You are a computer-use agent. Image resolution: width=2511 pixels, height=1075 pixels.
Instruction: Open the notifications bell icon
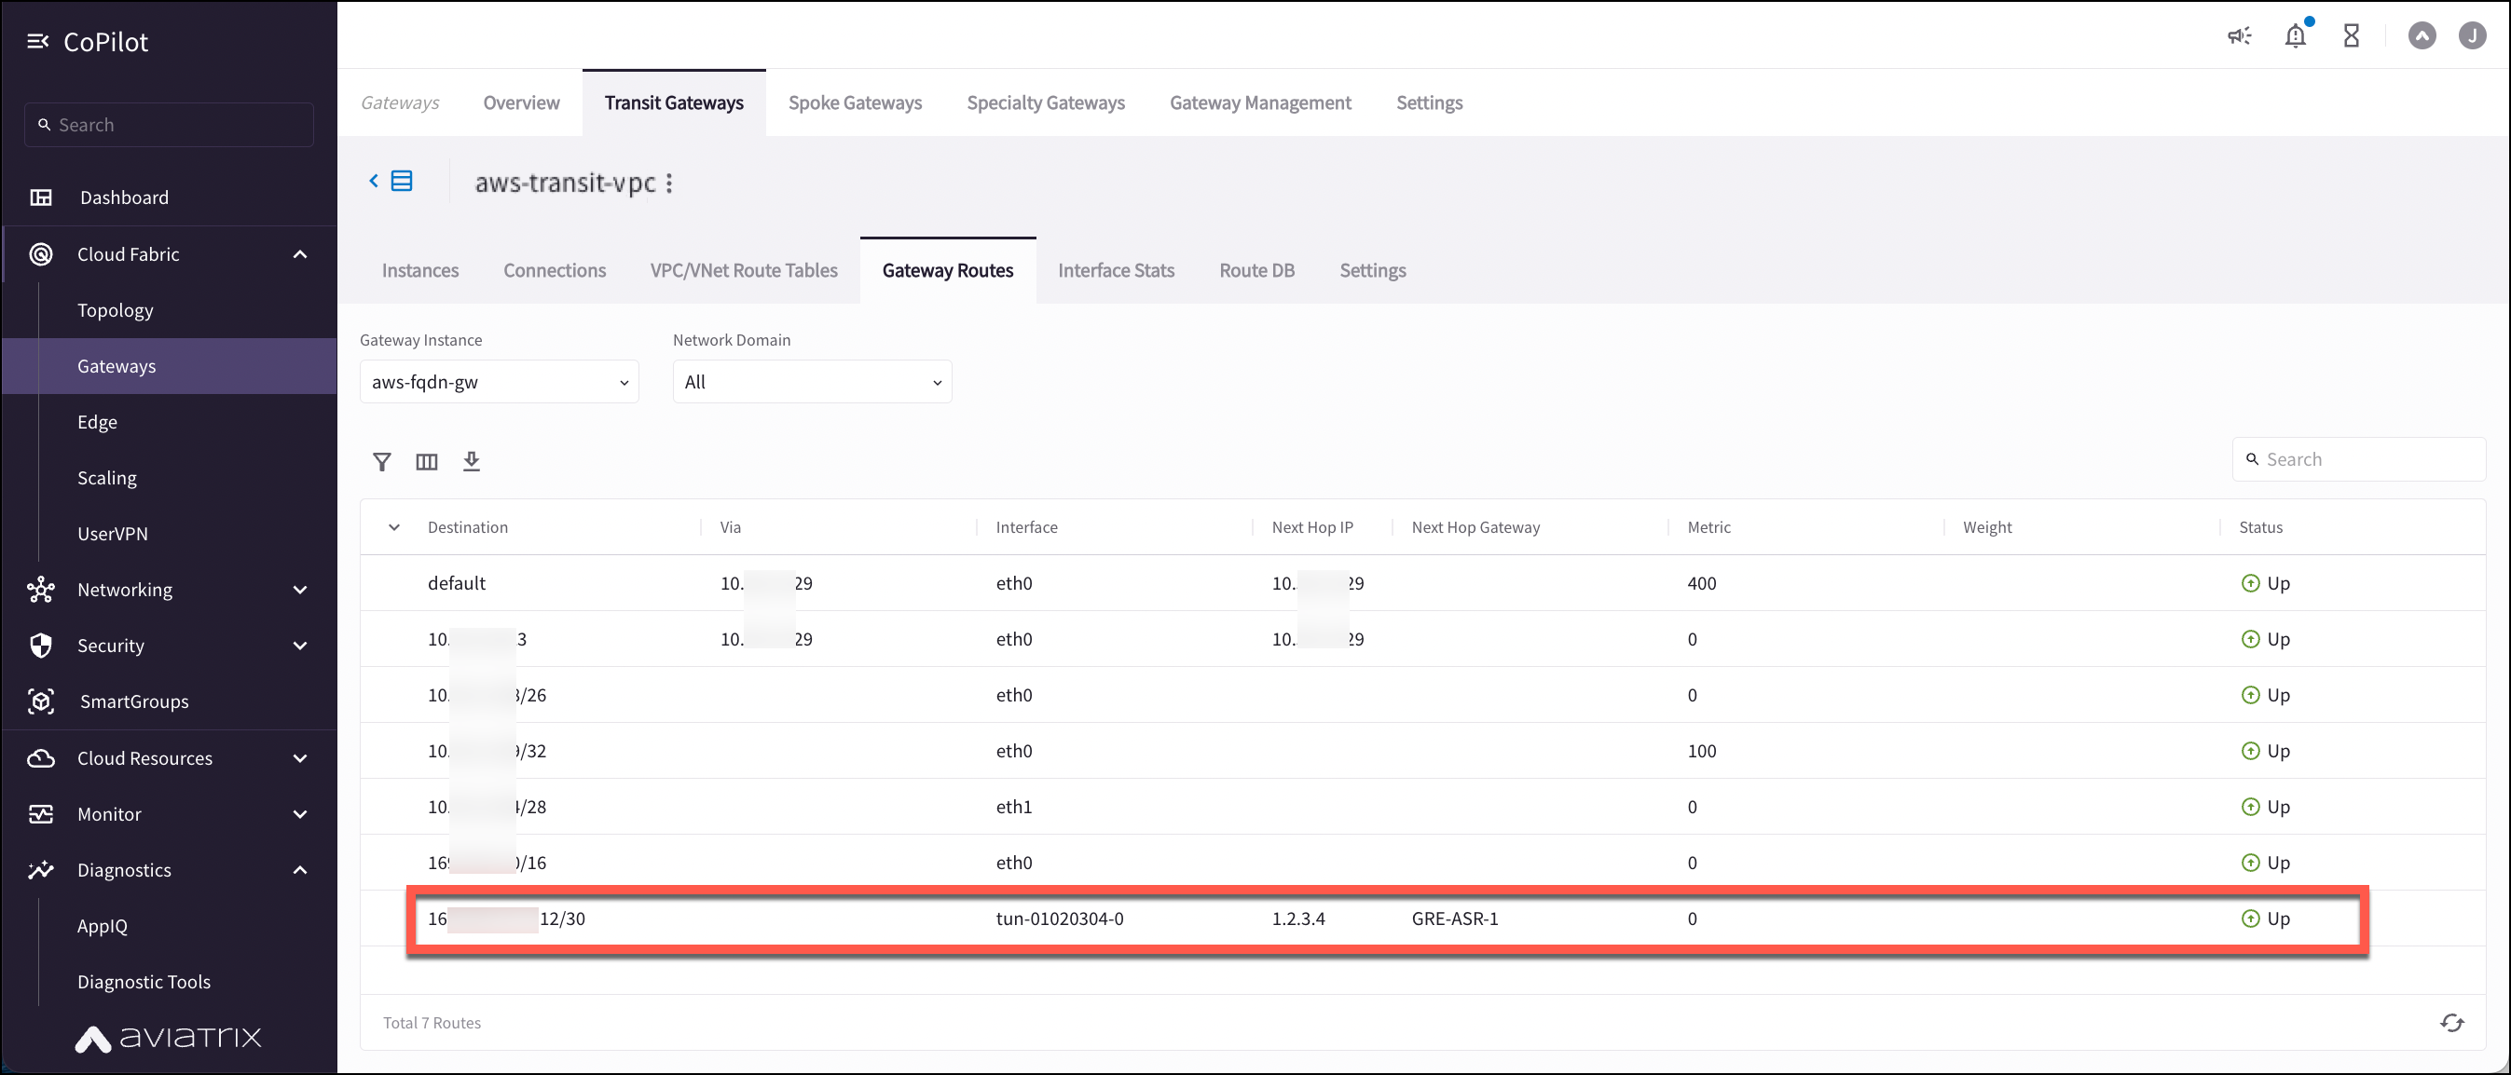coord(2296,36)
